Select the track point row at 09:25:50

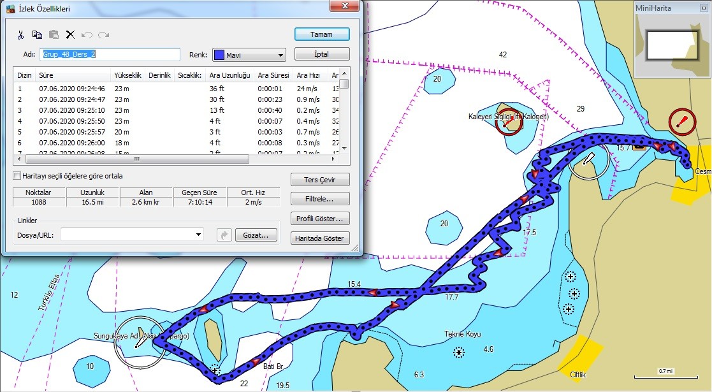pyautogui.click(x=176, y=121)
